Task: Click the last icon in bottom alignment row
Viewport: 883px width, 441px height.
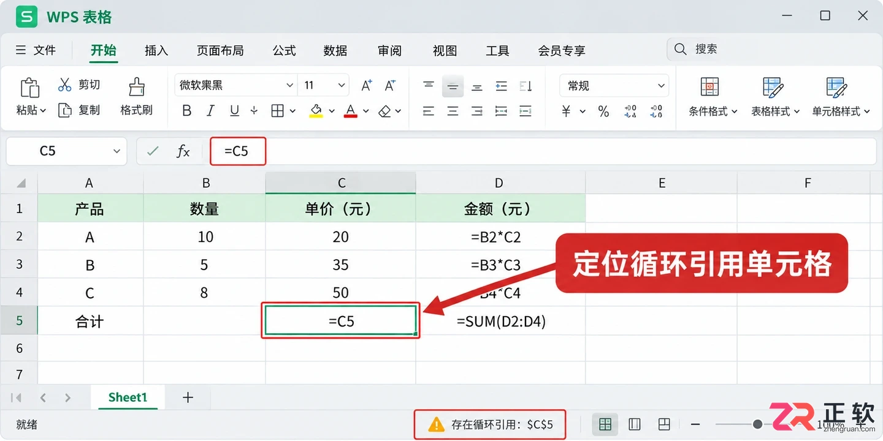Action: point(526,111)
